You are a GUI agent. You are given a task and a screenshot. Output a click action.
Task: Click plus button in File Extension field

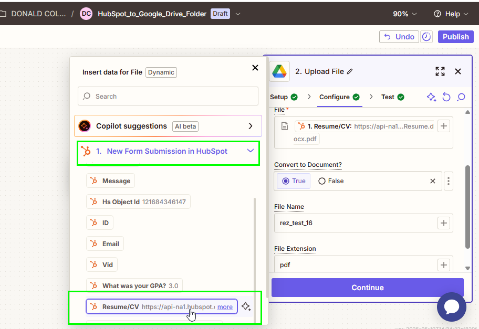(444, 265)
